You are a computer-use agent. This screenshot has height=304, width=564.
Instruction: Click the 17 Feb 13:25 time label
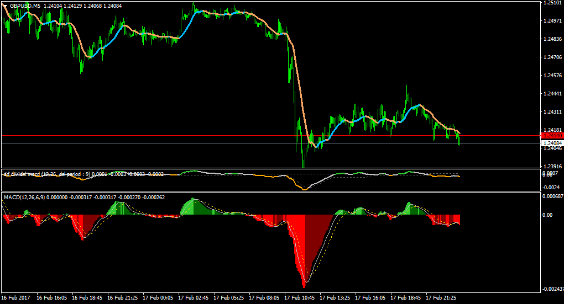(335, 298)
